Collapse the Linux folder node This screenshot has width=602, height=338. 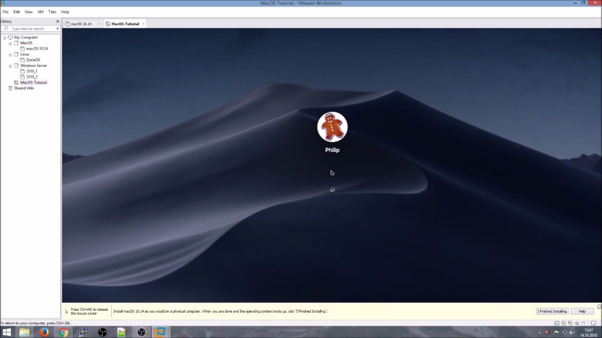pos(10,54)
